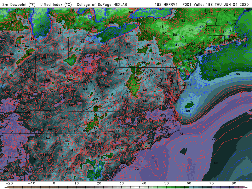Screen dimensions: 252x189
Task: Click the "18Z HRRRV4" model run label
Action: (x=166, y=5)
